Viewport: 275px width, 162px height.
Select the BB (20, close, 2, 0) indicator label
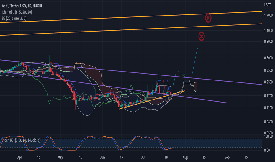tap(14, 18)
